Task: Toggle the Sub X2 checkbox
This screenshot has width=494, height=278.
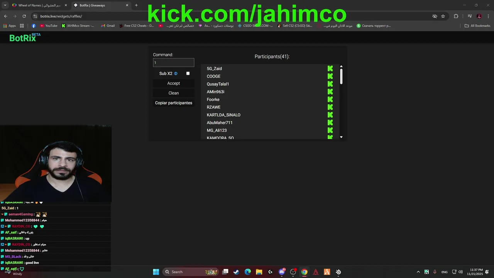Action: (188, 73)
